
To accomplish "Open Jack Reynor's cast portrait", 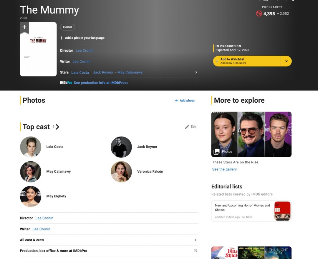I will point(121,147).
